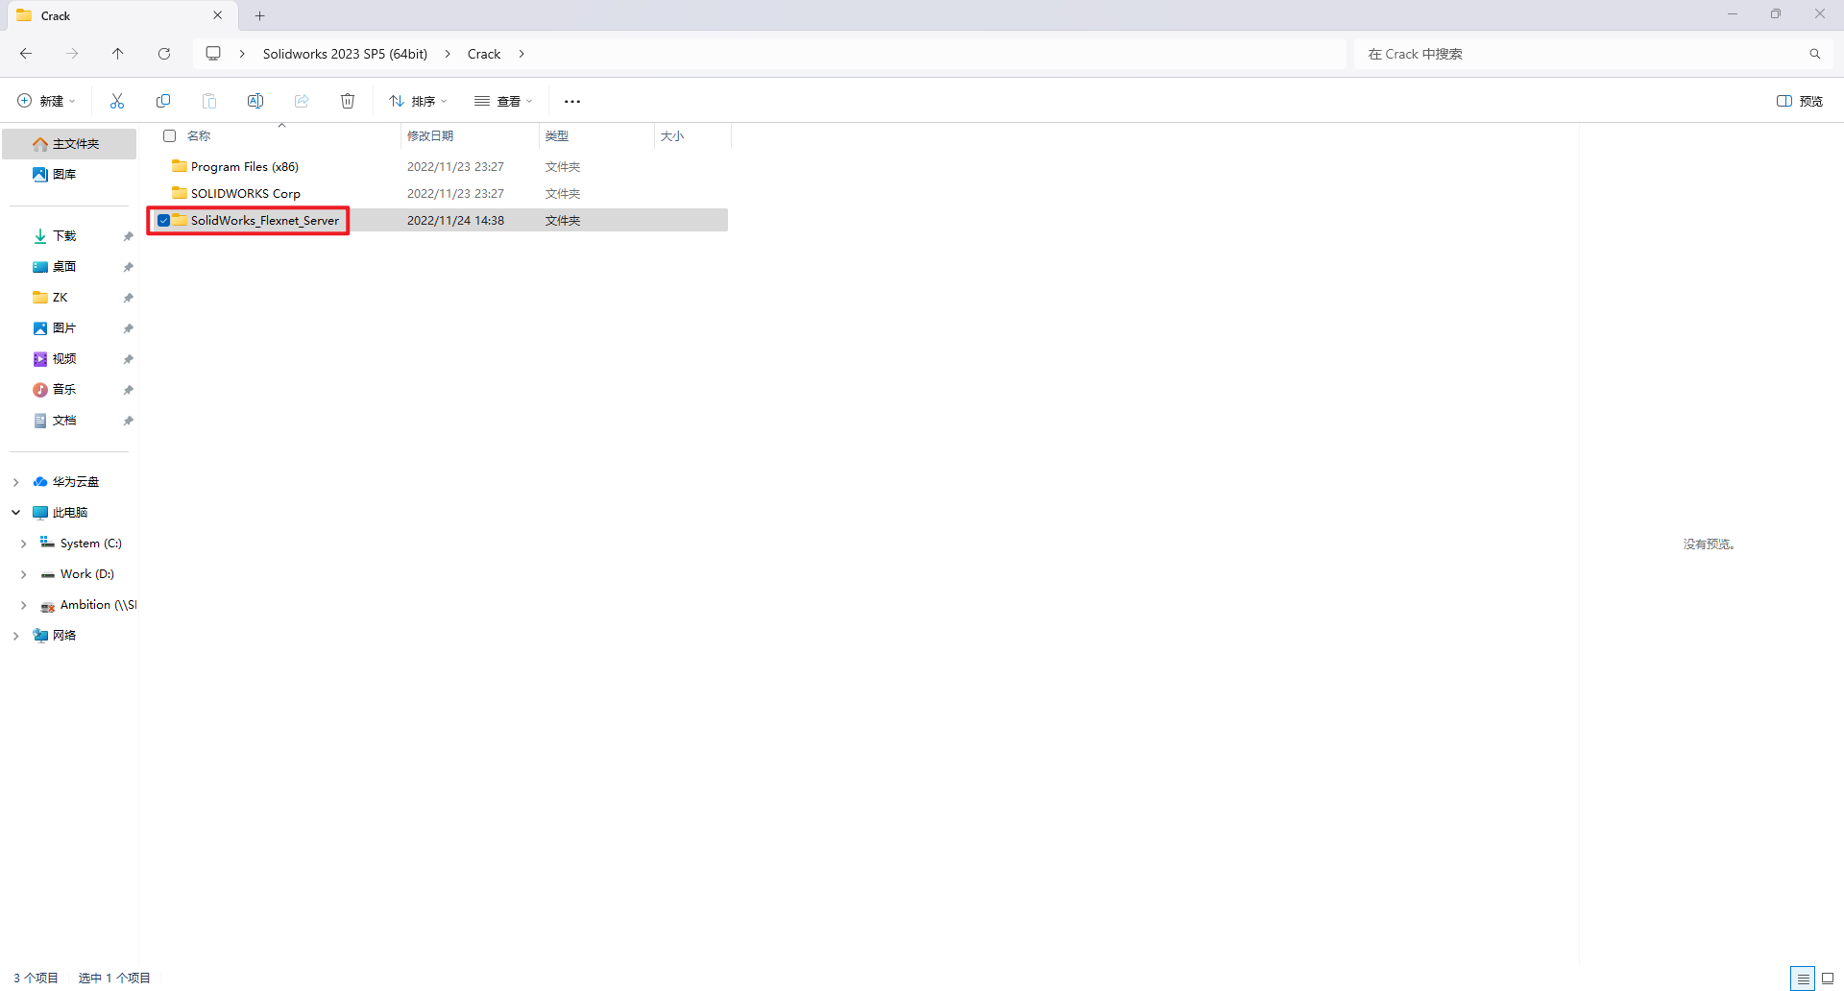
Task: Check the select-all checkbox in the header
Action: 170,135
